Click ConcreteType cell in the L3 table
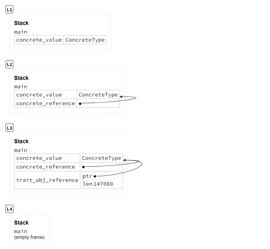 102,158
